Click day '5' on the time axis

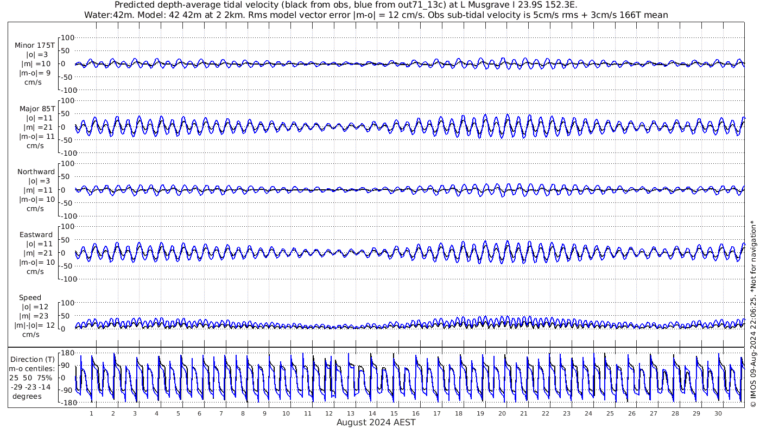click(x=178, y=413)
